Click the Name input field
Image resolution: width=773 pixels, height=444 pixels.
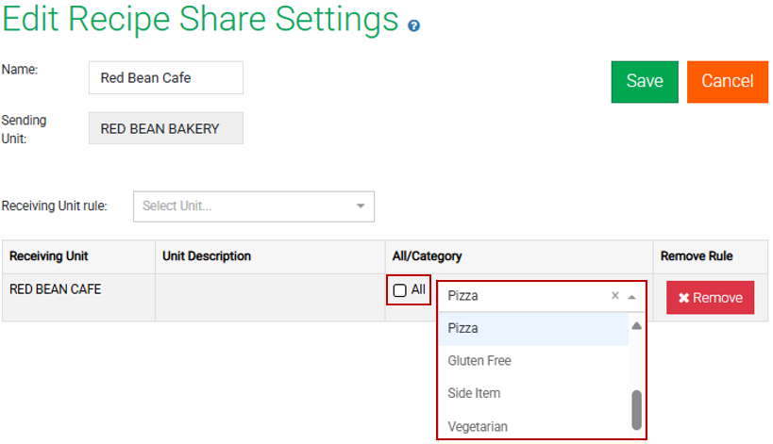(x=166, y=78)
